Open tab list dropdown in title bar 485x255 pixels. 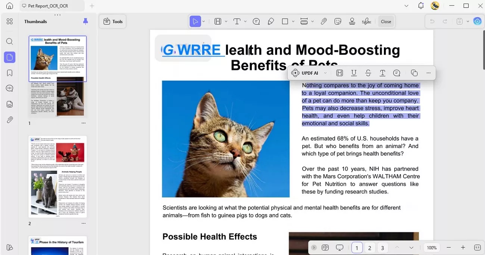coord(406,6)
